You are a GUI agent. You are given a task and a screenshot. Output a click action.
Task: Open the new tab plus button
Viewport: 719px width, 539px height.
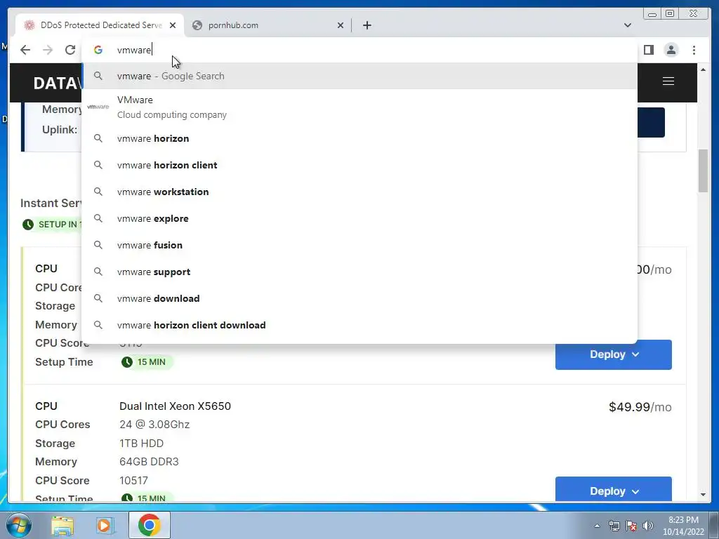(367, 25)
